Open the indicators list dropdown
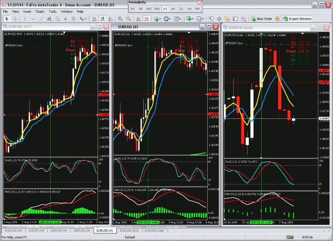The image size is (333, 241). [x=157, y=19]
